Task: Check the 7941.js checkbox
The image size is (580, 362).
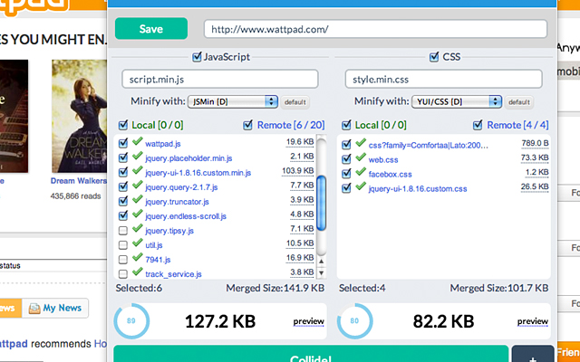Action: click(x=123, y=260)
